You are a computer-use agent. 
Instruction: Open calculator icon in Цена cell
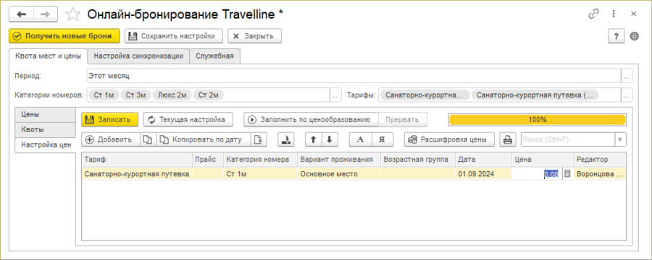(x=567, y=175)
